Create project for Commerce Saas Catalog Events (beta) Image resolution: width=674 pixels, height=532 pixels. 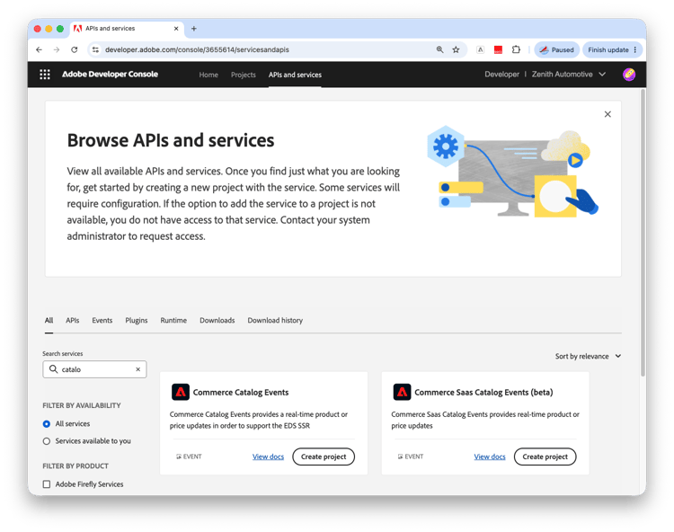[x=545, y=457]
